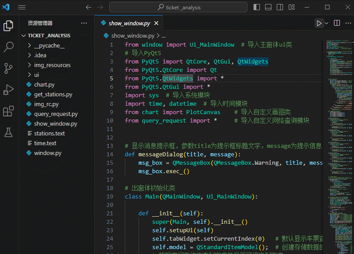The width and height of the screenshot is (354, 254).
Task: Click Ui_MainWindow in the line 1 import
Action: click(x=212, y=45)
